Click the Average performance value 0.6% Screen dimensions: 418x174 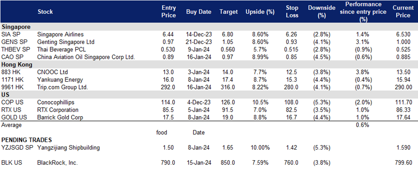362,125
